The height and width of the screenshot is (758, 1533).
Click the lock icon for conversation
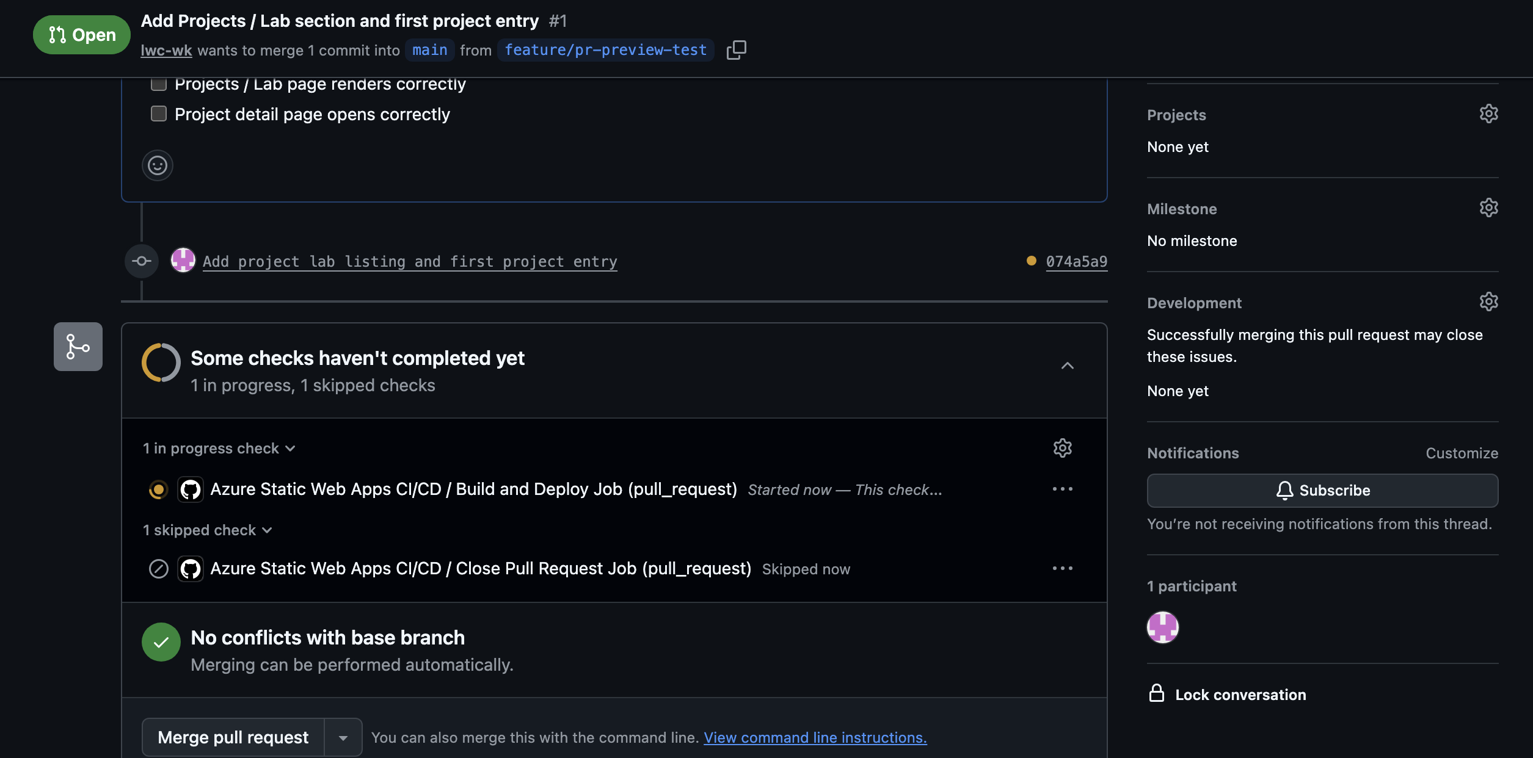[x=1157, y=693]
